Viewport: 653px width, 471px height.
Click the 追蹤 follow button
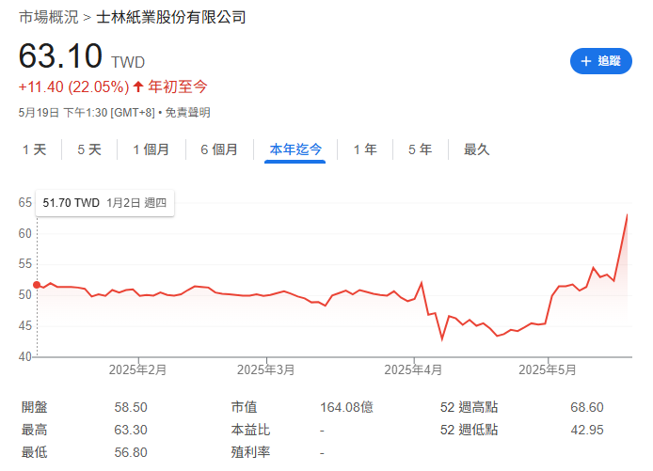(x=601, y=61)
